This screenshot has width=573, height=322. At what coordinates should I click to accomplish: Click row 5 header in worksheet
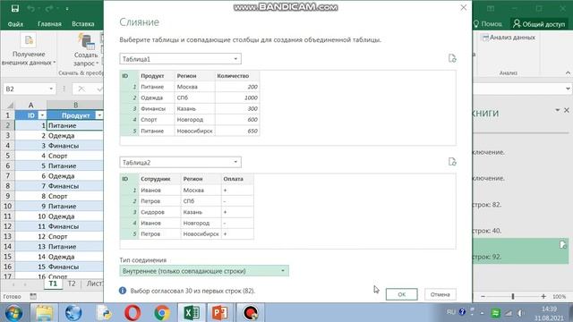pyautogui.click(x=7, y=156)
